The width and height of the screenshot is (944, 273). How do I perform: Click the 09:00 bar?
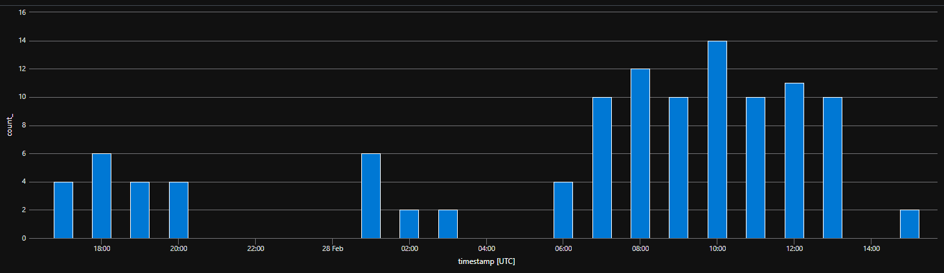pyautogui.click(x=679, y=168)
